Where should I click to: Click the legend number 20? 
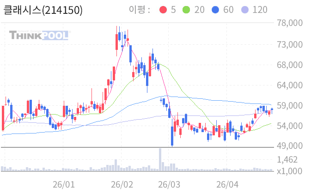coord(199,10)
